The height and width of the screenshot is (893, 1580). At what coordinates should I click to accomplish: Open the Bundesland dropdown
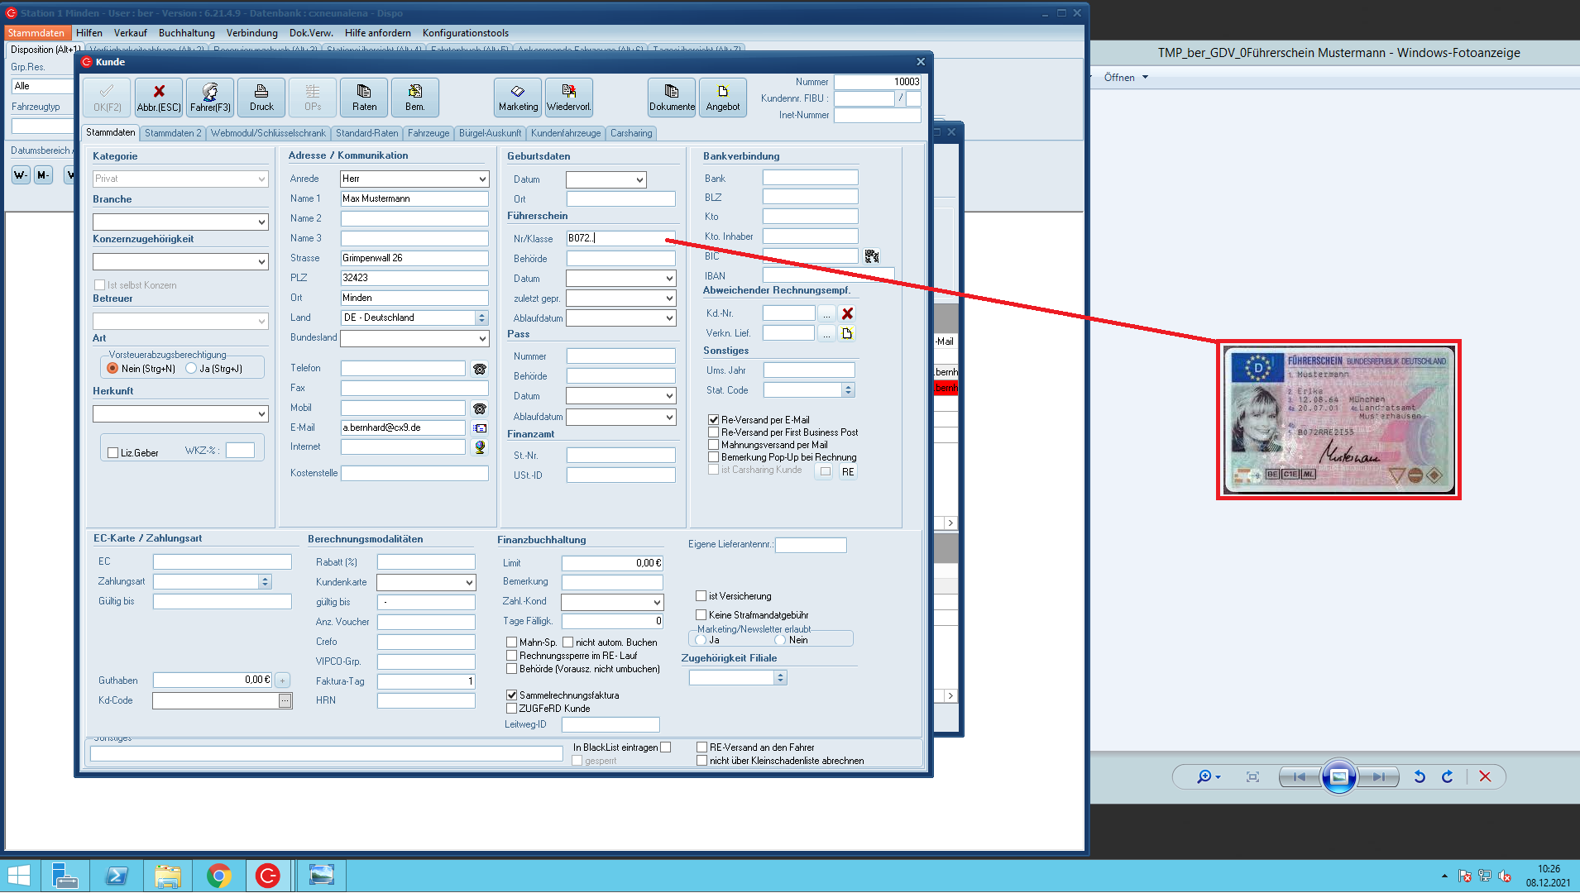481,338
